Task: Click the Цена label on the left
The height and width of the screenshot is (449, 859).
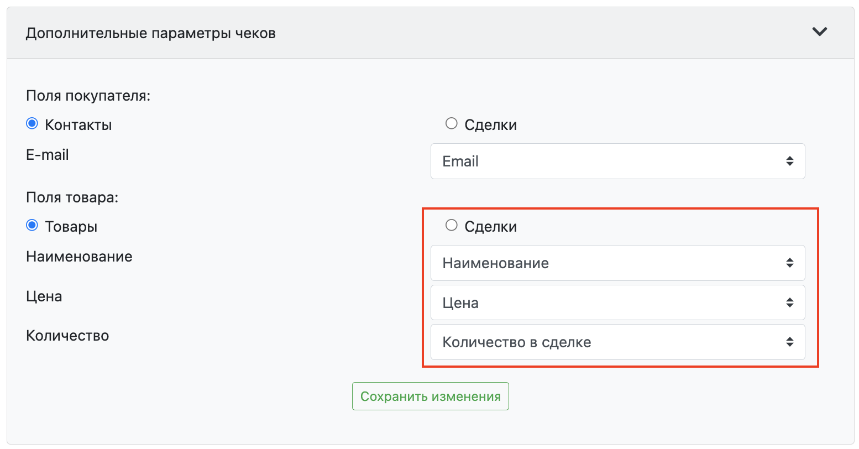Action: pyautogui.click(x=44, y=296)
